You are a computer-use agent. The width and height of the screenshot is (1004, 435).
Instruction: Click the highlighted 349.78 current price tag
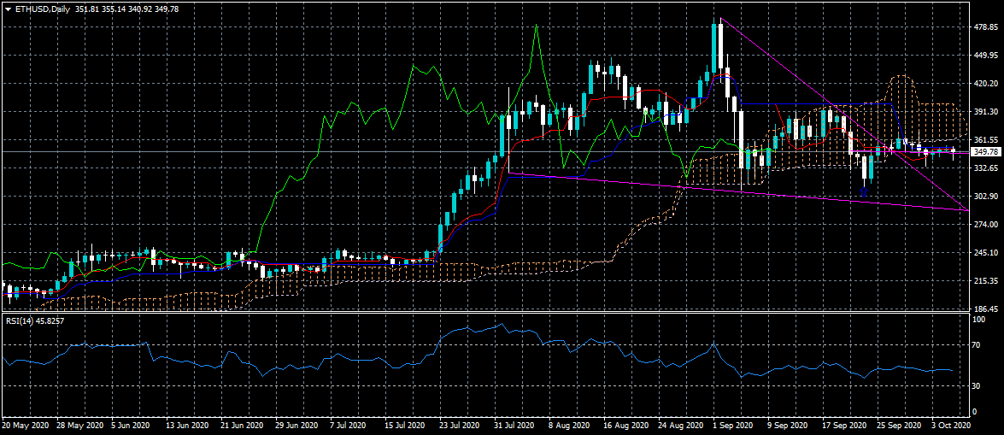coord(986,152)
